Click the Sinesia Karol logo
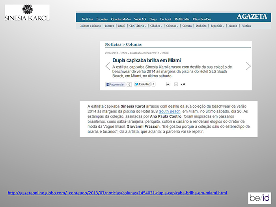This screenshot has height=207, width=276. (x=27, y=13)
